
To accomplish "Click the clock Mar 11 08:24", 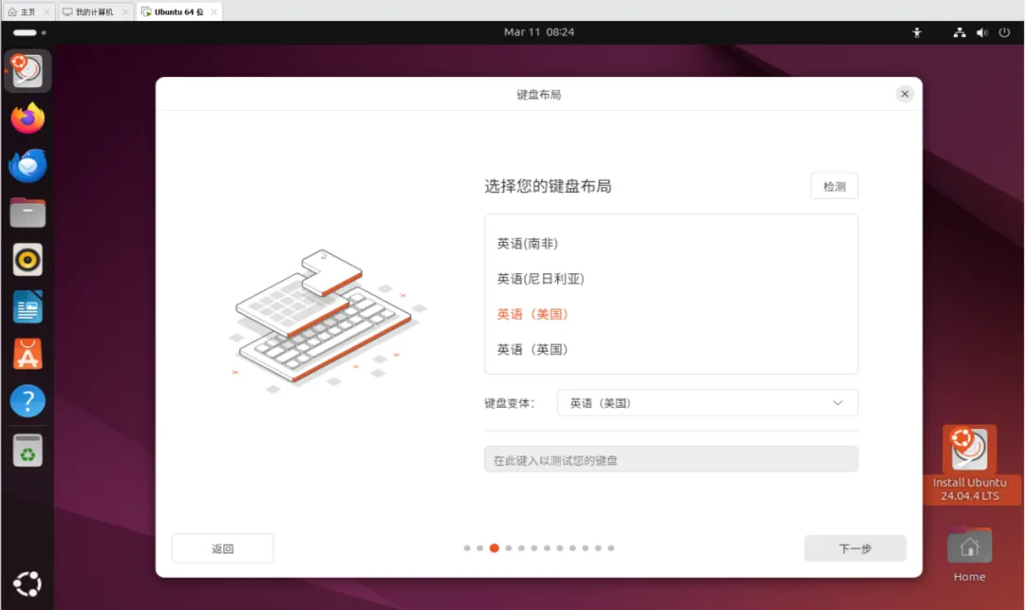I will click(539, 32).
